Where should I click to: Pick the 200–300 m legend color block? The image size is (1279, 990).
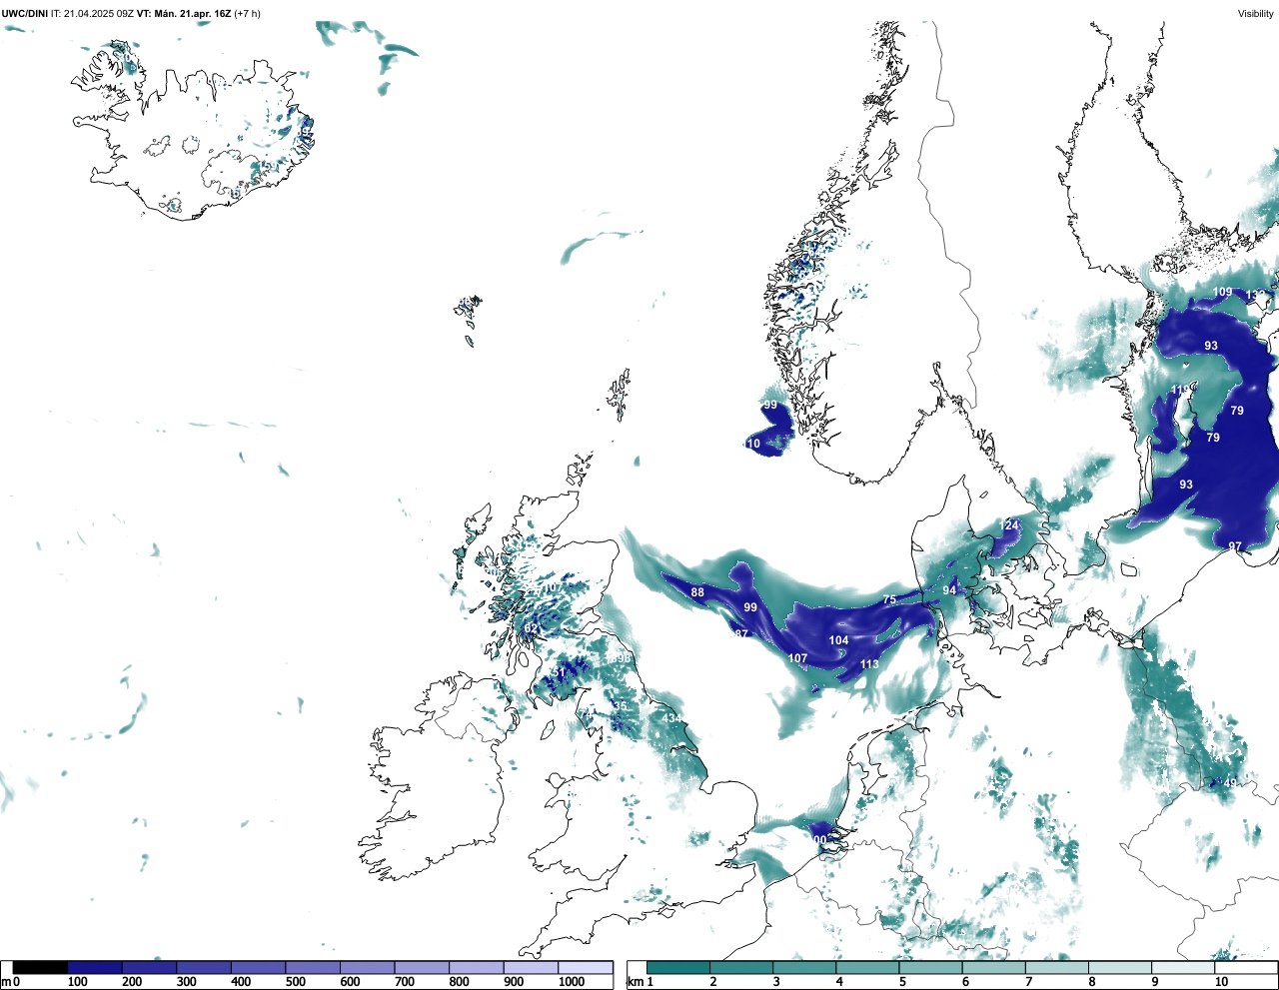(x=150, y=967)
